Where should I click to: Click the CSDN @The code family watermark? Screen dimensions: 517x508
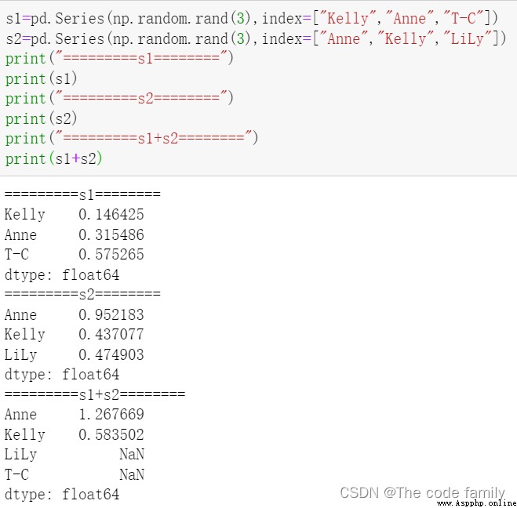tap(422, 492)
